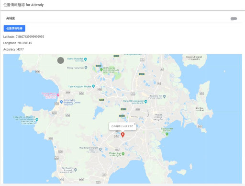Select Jungceylon Shopping Center marker
The image size is (245, 186).
click(x=61, y=102)
